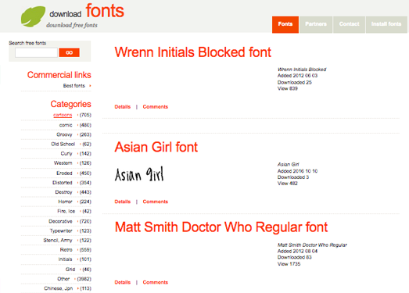The image size is (409, 293).
Task: Open the Partners tab
Action: [316, 24]
